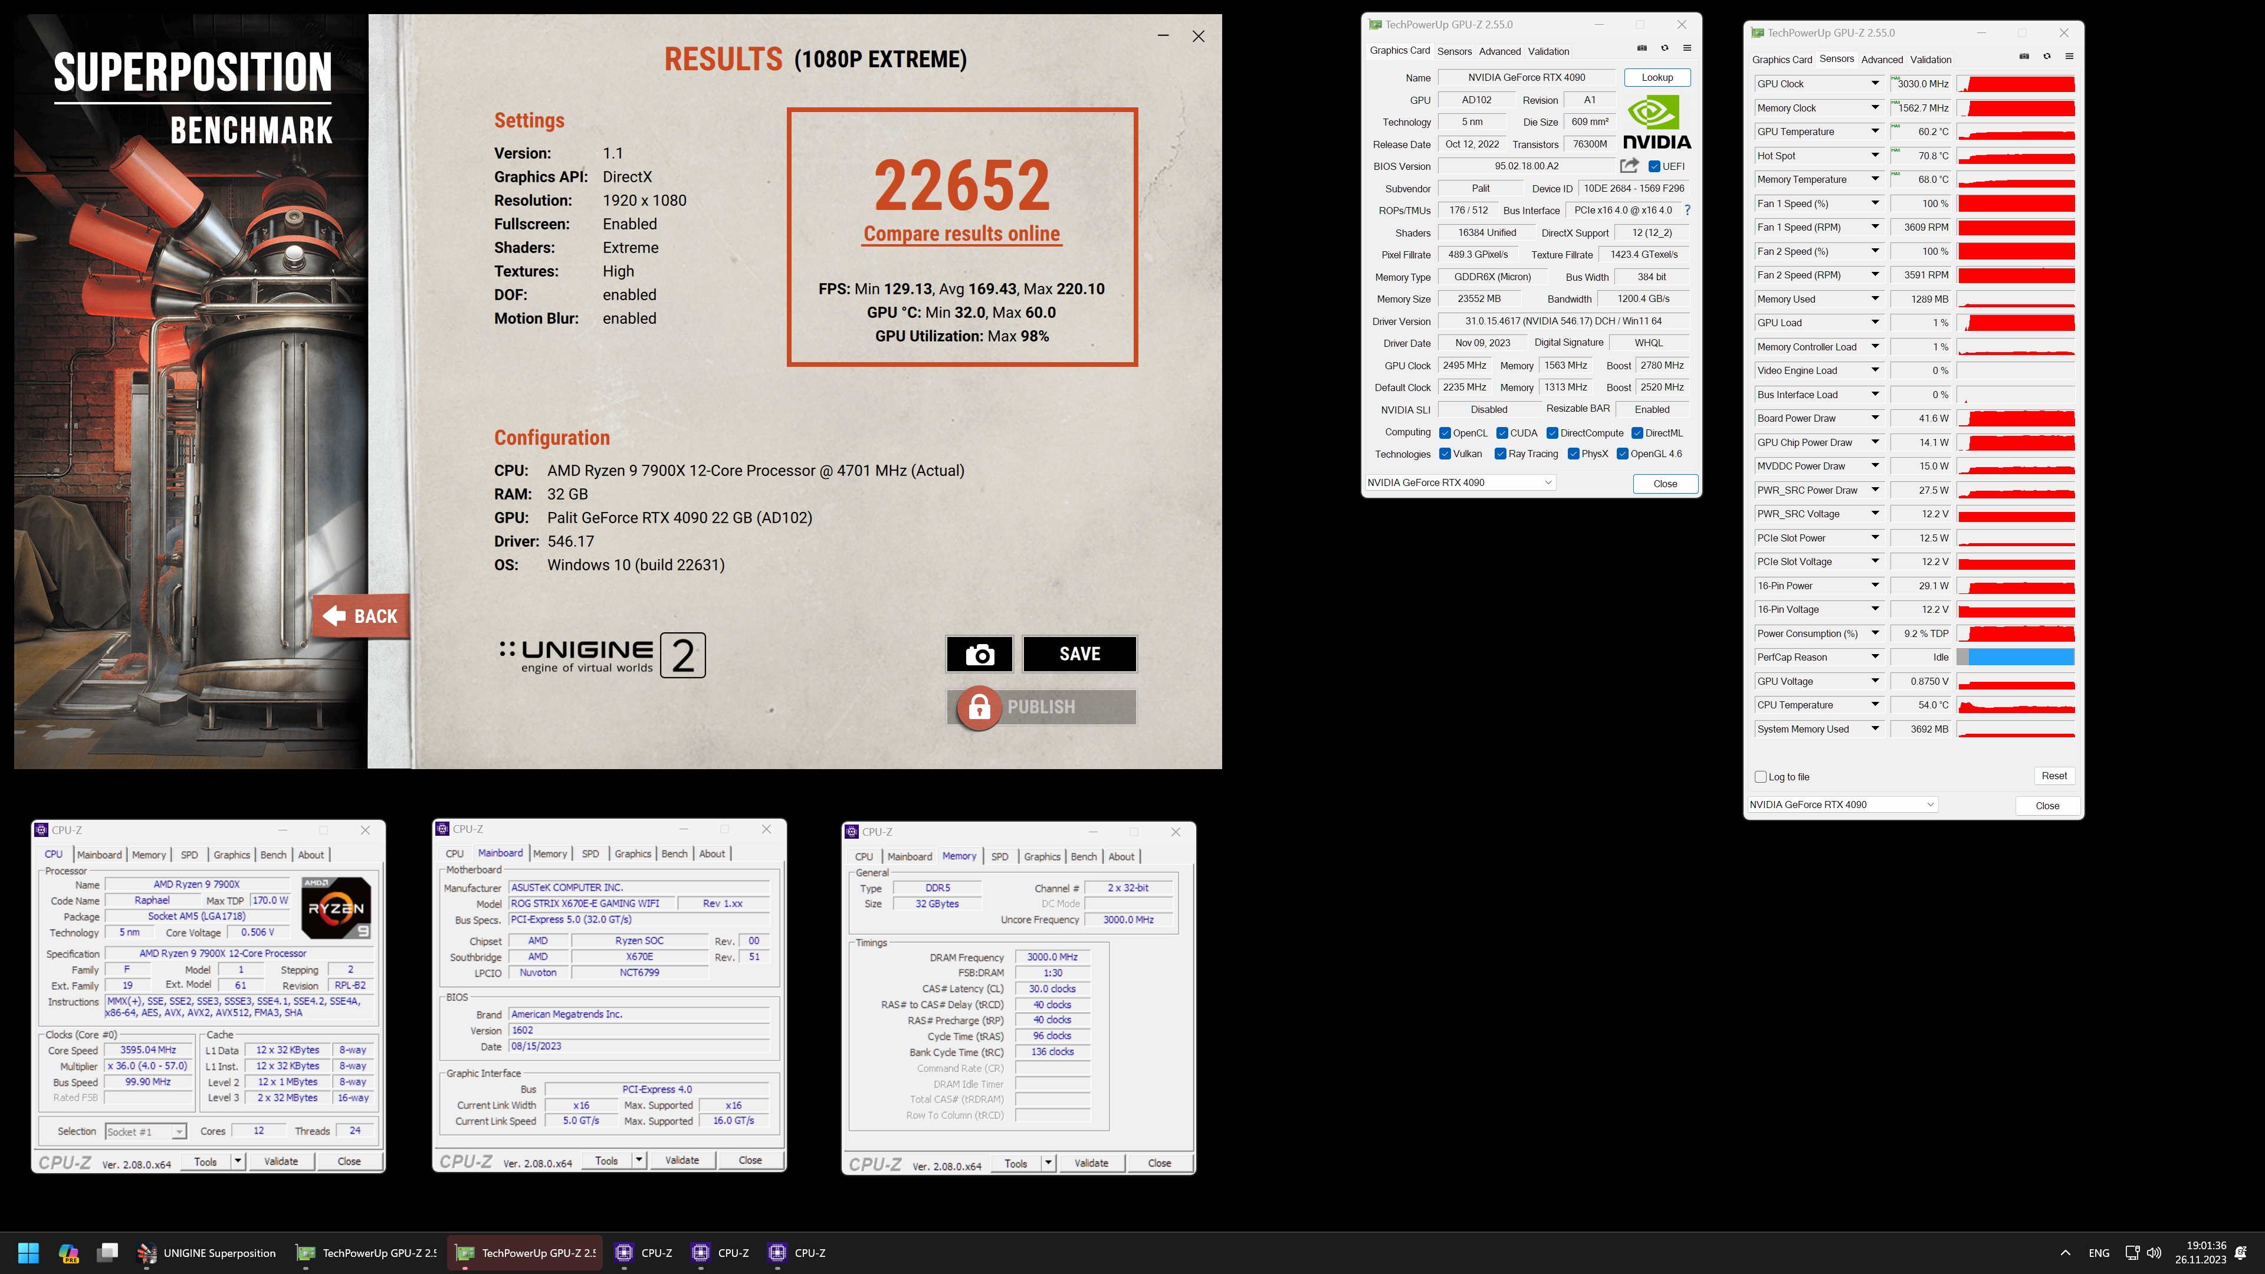Click Compare results online link
This screenshot has width=2265, height=1274.
click(961, 234)
